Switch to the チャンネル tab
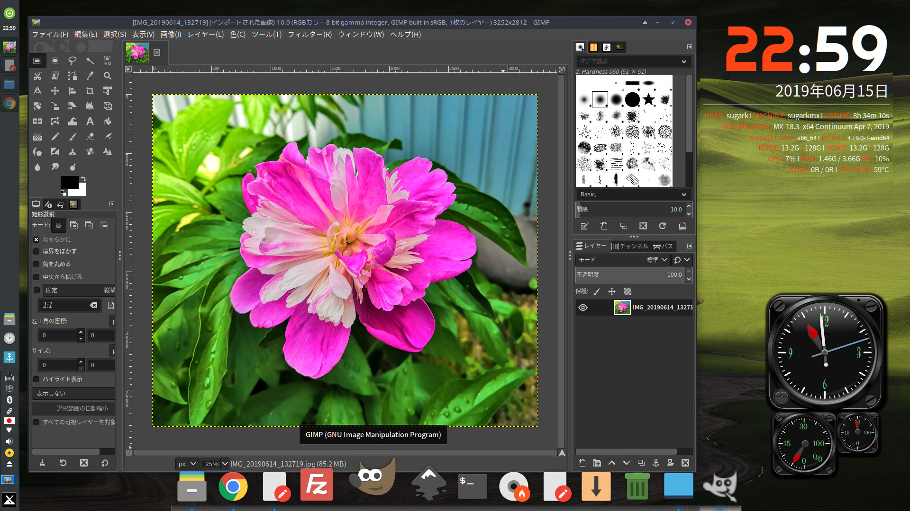Image resolution: width=910 pixels, height=511 pixels. [630, 246]
